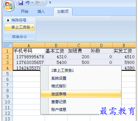Click 发送表格 in the dropdown menu
The width and height of the screenshot is (138, 121).
(x=81, y=94)
